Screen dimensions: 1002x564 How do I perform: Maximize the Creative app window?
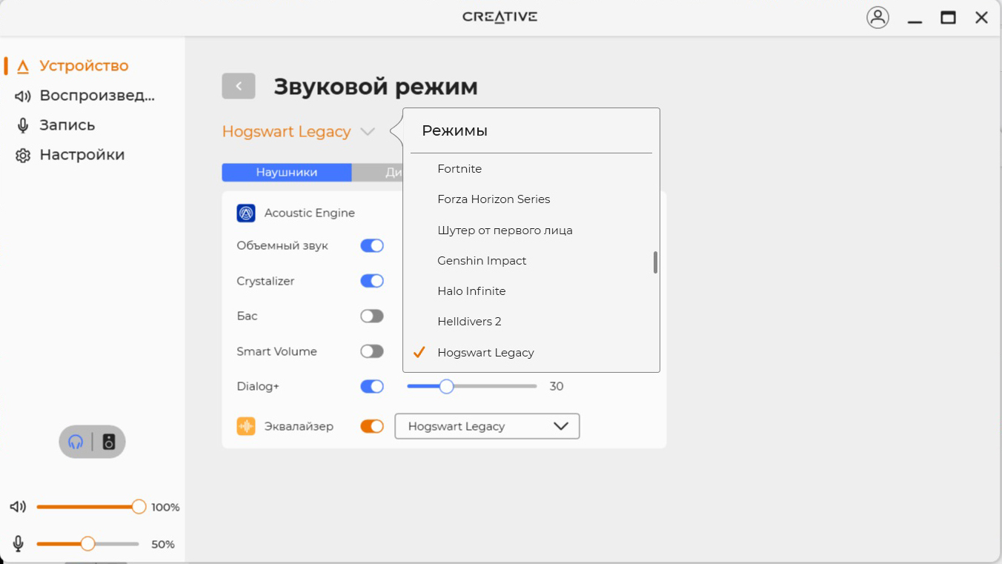coord(948,18)
